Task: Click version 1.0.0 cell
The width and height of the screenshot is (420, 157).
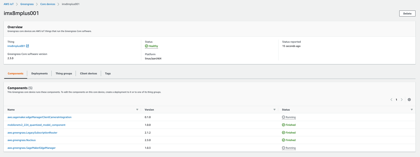Action: click(148, 125)
